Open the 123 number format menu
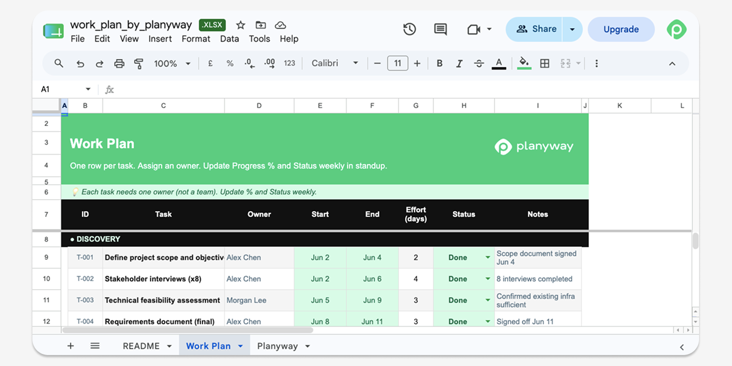 coord(289,63)
